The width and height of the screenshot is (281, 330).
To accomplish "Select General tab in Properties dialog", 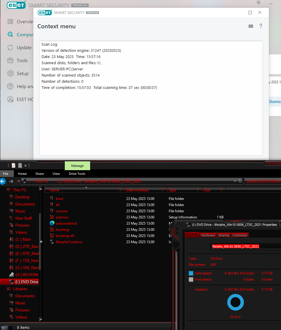I will click(192, 234).
